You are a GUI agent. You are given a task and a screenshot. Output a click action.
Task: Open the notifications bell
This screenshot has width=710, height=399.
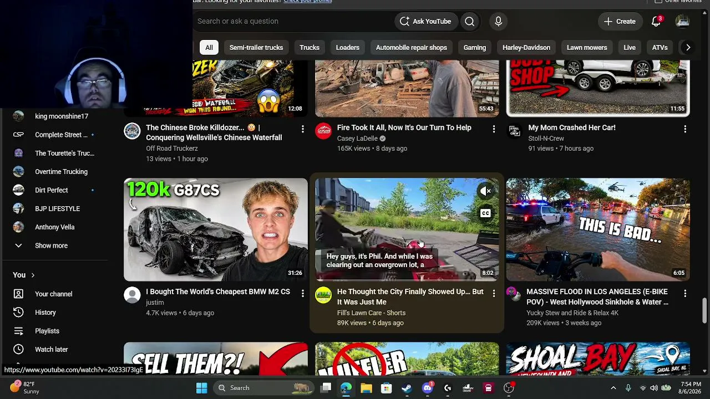[x=656, y=21]
